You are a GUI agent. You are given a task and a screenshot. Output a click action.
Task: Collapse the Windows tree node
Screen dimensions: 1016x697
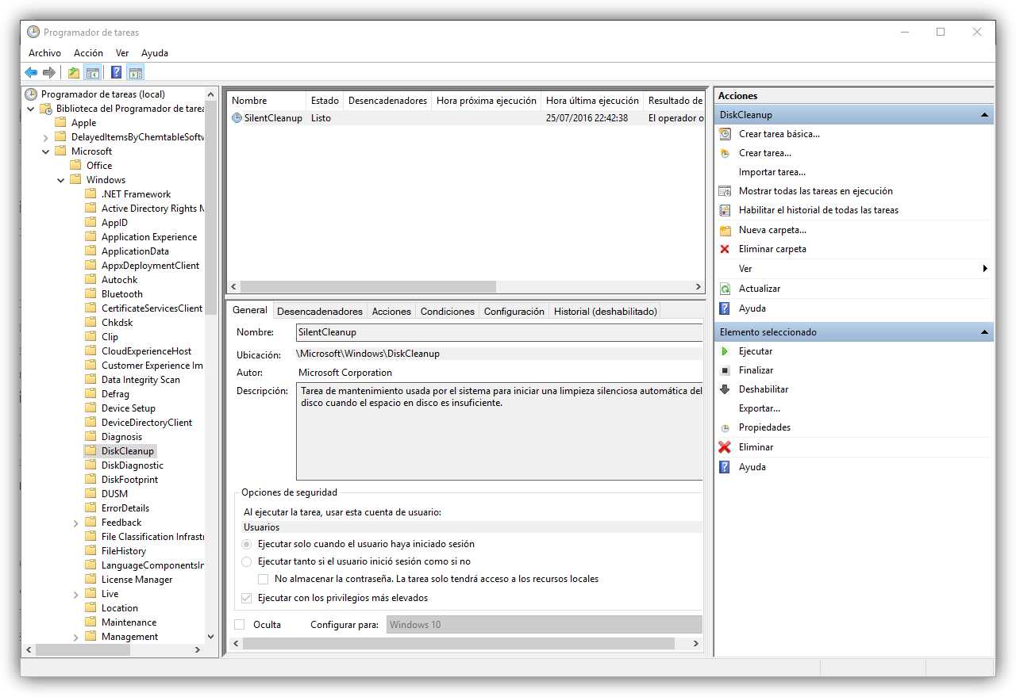pos(61,180)
